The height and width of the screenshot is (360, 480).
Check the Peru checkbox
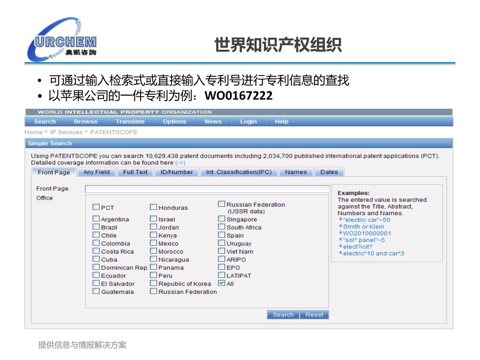tap(153, 275)
